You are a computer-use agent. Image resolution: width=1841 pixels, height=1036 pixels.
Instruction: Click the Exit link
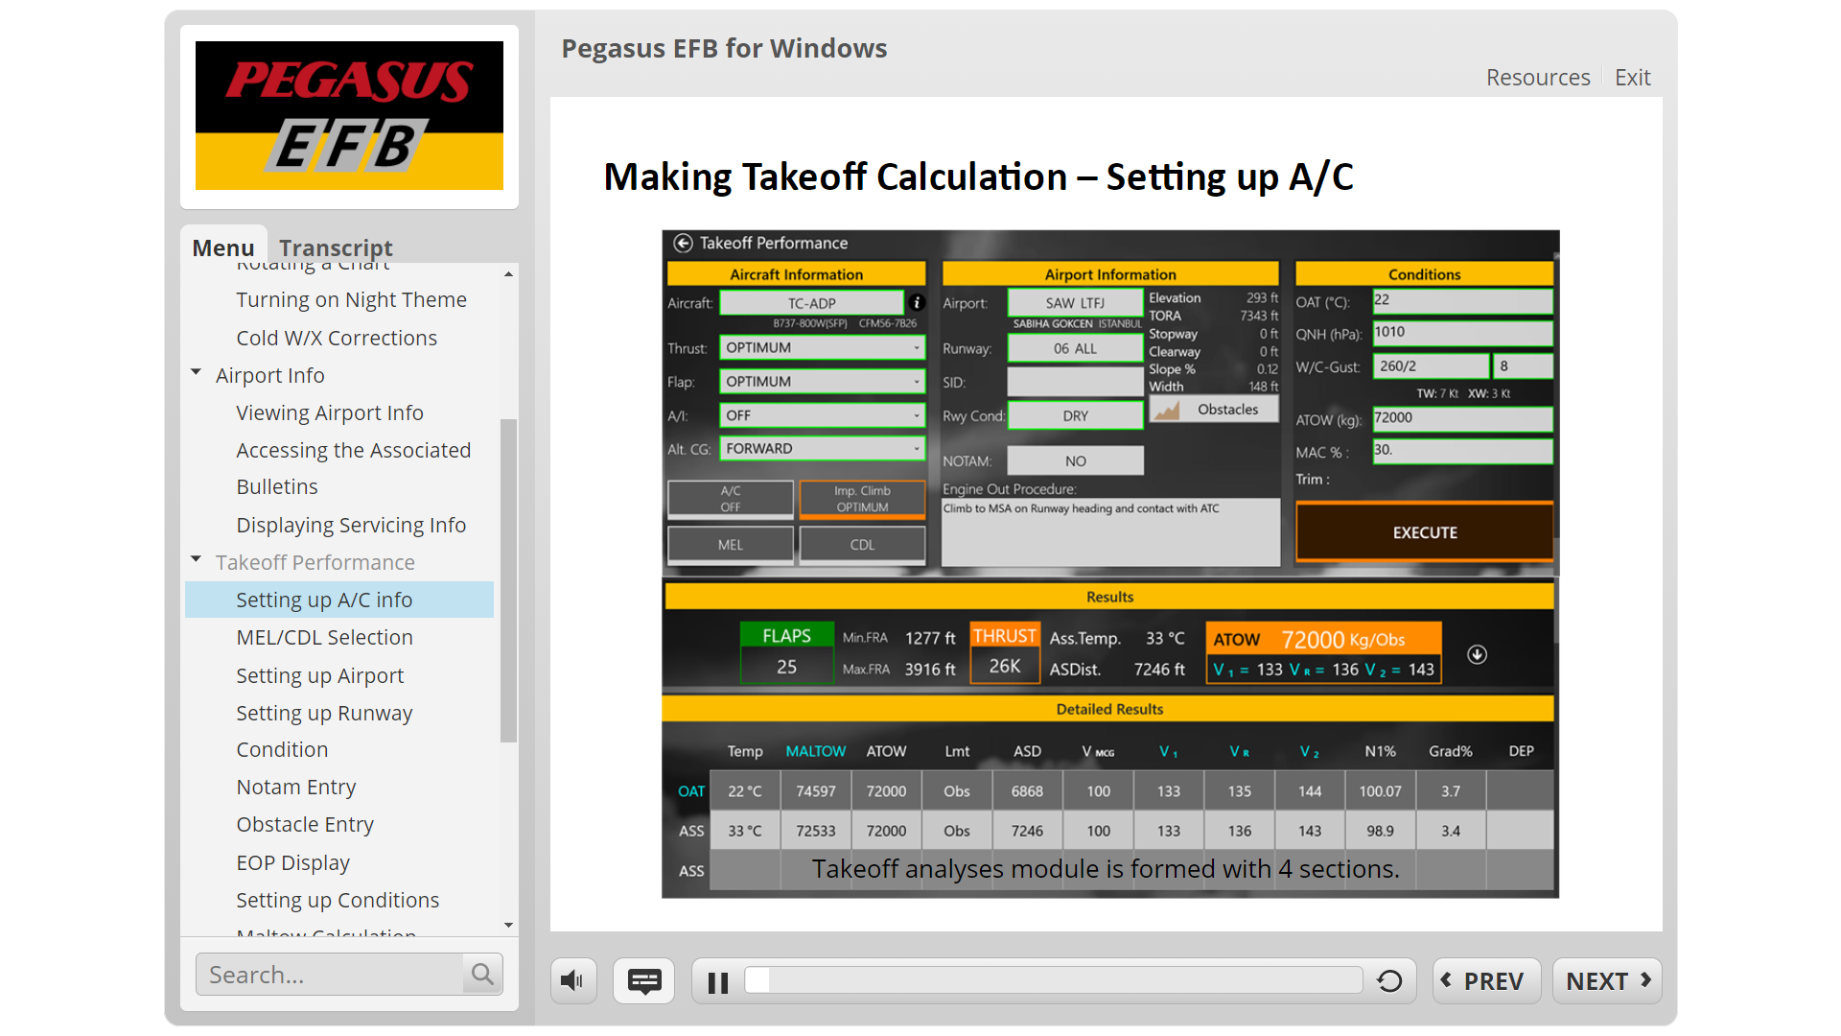[1632, 78]
